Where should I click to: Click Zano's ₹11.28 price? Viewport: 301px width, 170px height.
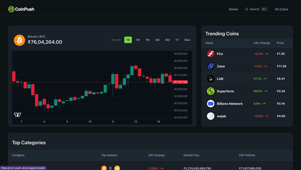click(281, 66)
